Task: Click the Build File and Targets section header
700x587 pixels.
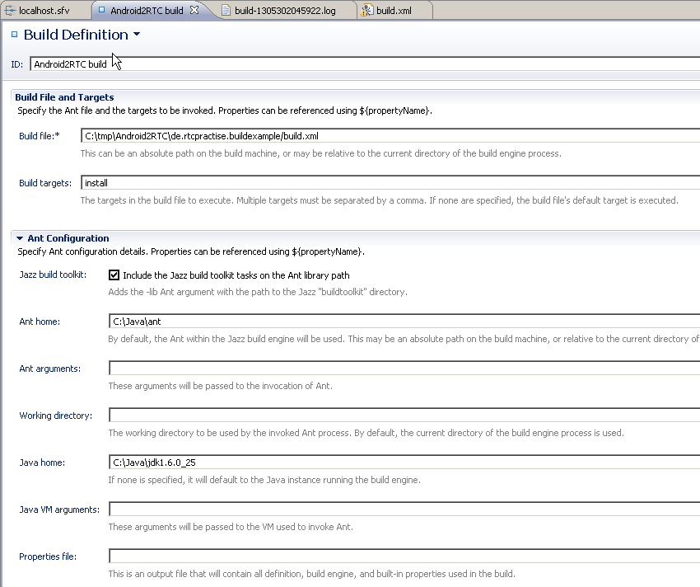Action: coord(64,97)
